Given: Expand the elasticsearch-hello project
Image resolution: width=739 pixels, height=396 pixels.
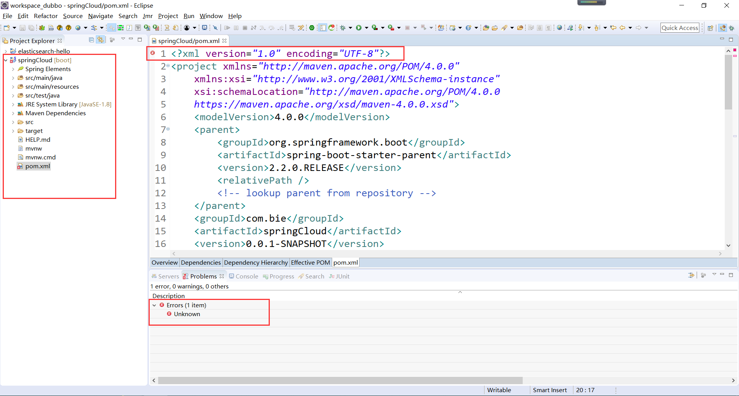Looking at the screenshot, I should [x=5, y=51].
